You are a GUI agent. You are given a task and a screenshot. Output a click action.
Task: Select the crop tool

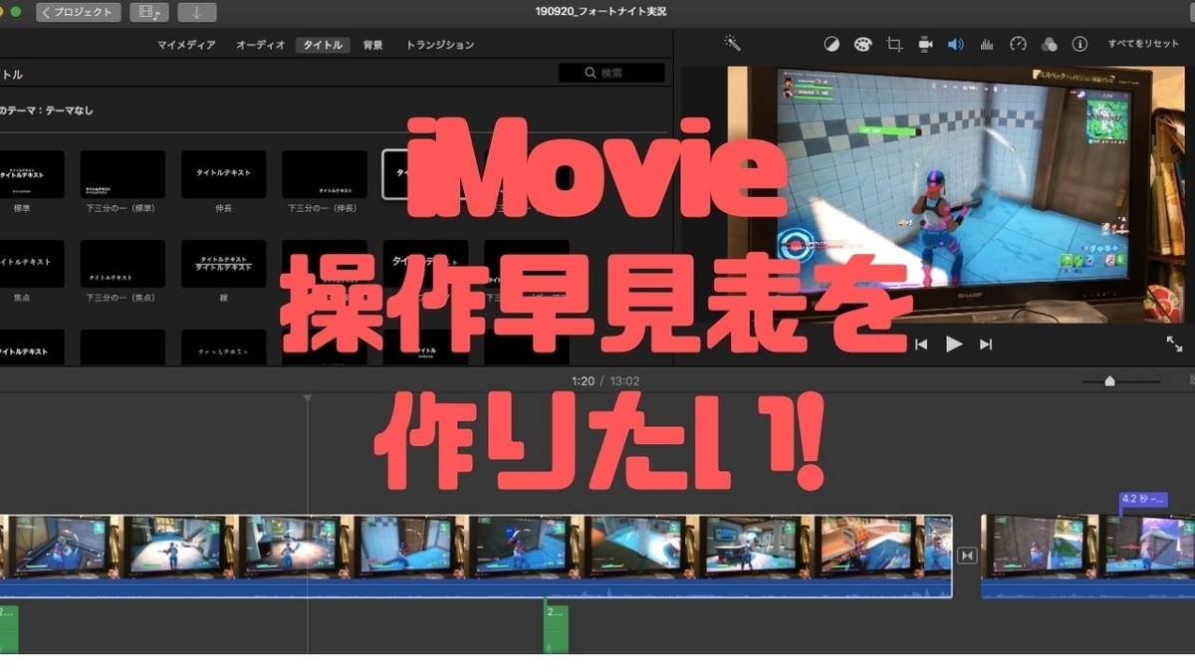[x=894, y=44]
